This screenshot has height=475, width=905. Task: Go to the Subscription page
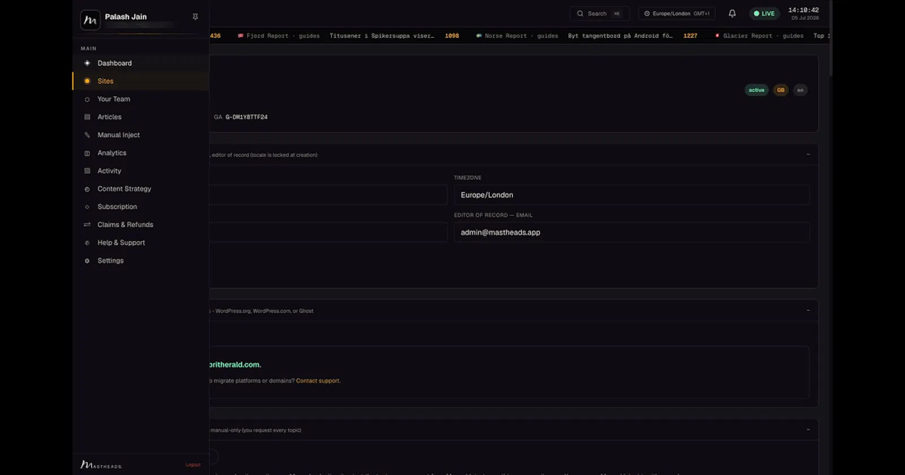coord(141,207)
